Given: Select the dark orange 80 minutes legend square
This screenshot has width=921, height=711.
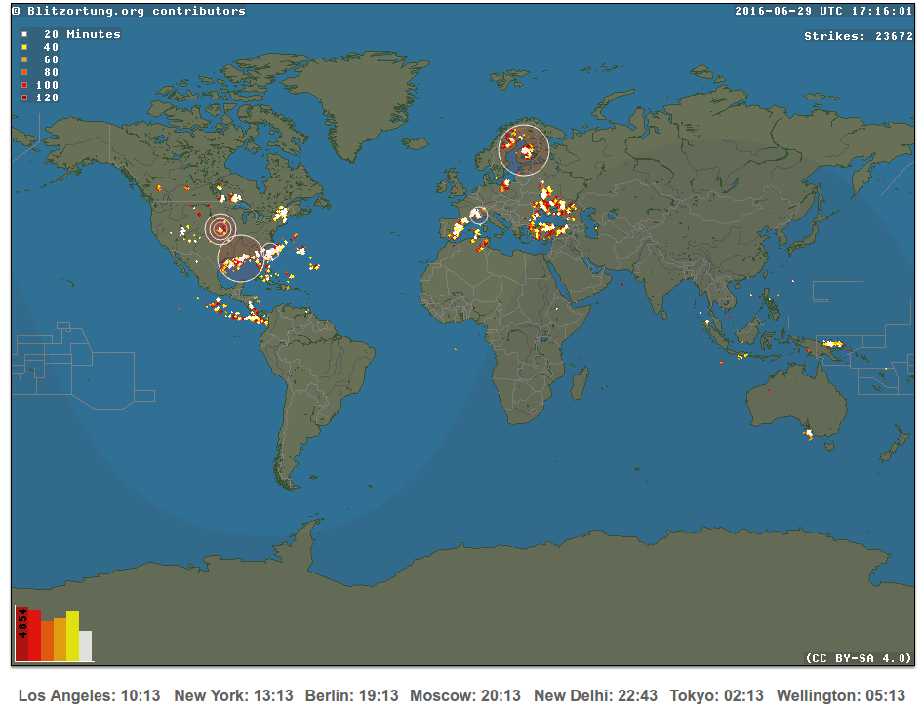Looking at the screenshot, I should (x=23, y=72).
